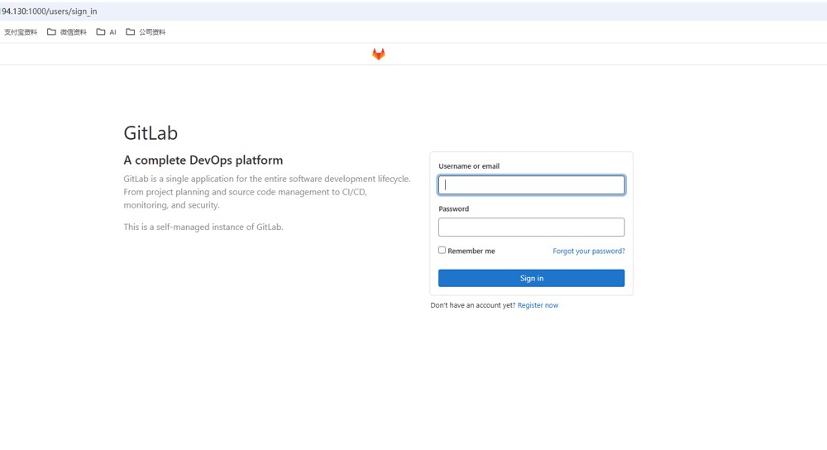Click into the Password field
The width and height of the screenshot is (827, 450).
(532, 227)
